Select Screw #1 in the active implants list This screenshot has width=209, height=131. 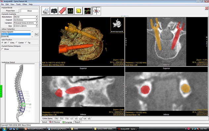coord(16,34)
